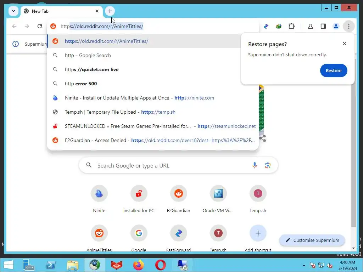Open Google Lens image search
The height and width of the screenshot is (272, 363).
point(267,165)
